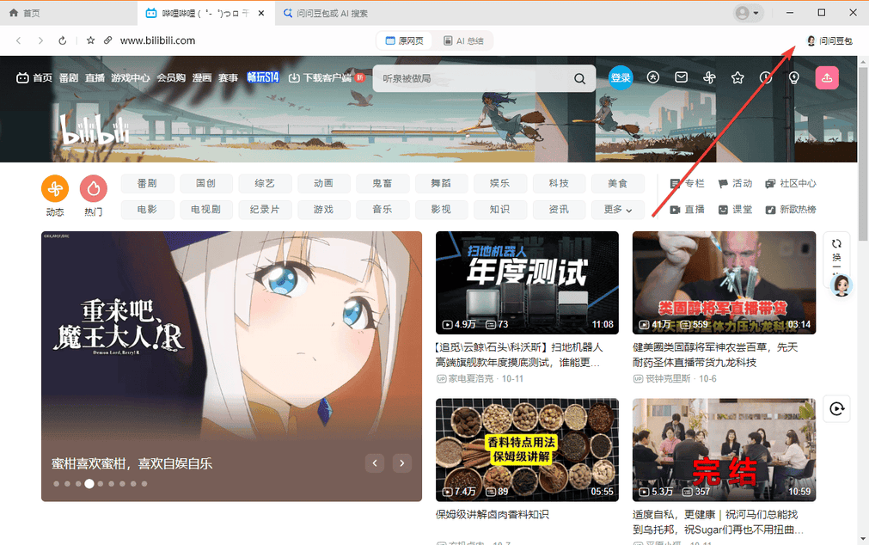869x545 pixels.
Task: Open the browser account dropdown menu
Action: click(x=744, y=13)
